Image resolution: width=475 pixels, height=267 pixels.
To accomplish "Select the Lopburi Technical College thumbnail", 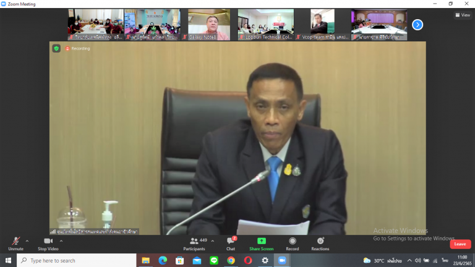I will (x=265, y=25).
